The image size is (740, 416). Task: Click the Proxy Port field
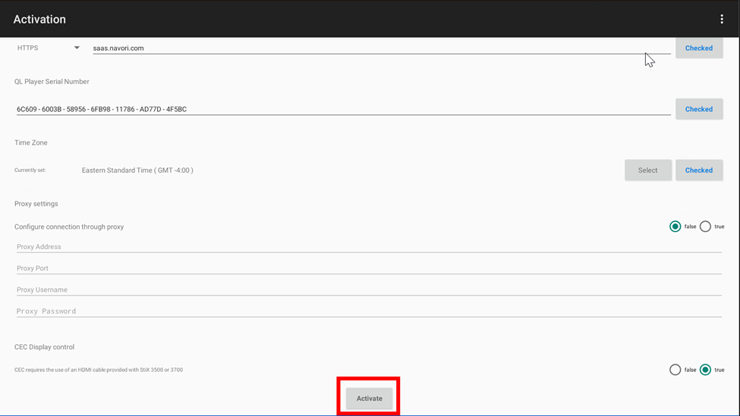click(x=369, y=268)
